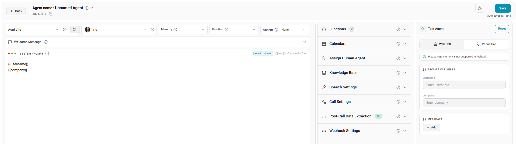Open the Memory dropdown
The image size is (516, 144).
[x=183, y=30]
